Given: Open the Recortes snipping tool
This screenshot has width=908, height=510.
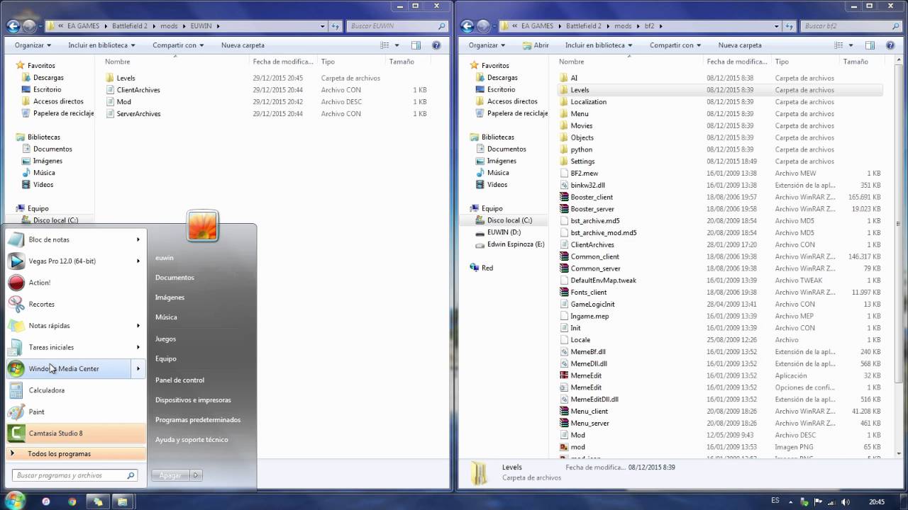Looking at the screenshot, I should (x=76, y=304).
